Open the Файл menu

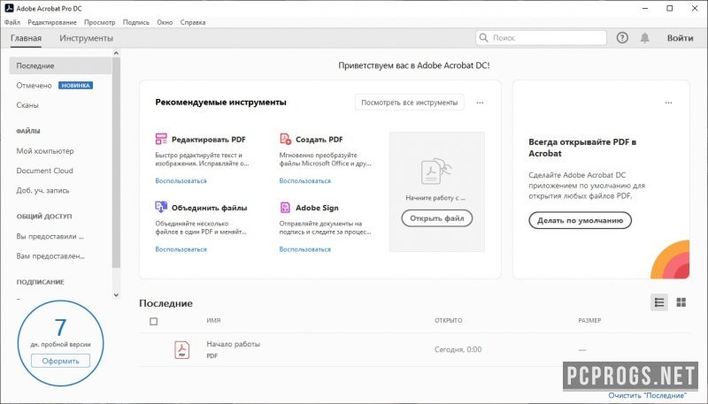[x=12, y=22]
